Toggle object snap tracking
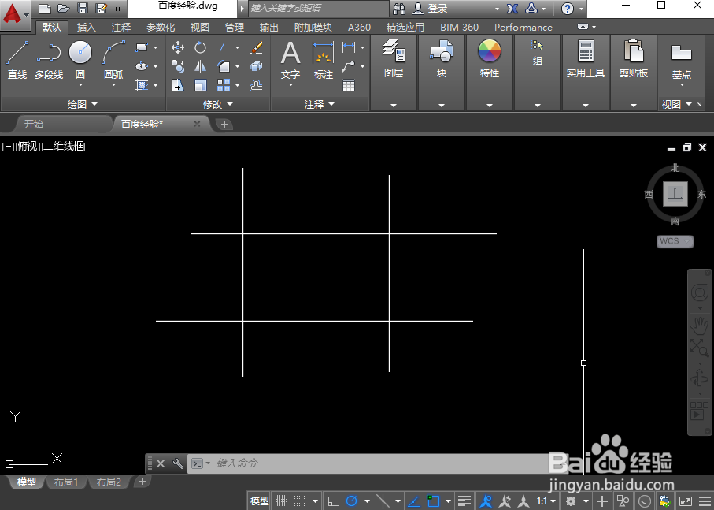This screenshot has height=510, width=714. pos(414,501)
